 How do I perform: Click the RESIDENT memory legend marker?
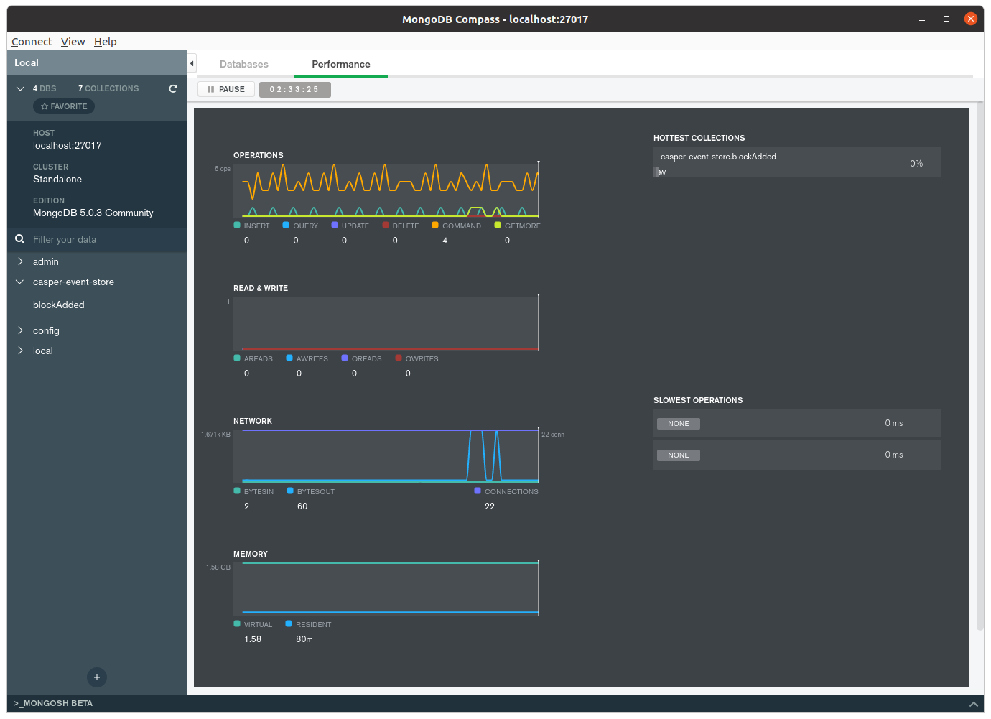pos(289,623)
